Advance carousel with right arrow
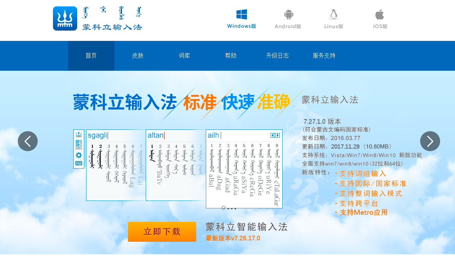455x256 pixels. click(x=430, y=141)
